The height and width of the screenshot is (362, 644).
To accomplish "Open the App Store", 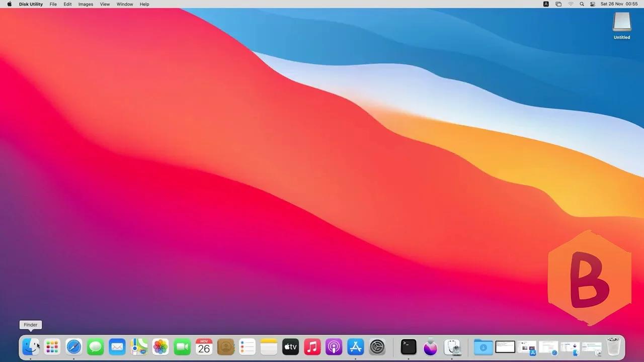I will (x=355, y=346).
